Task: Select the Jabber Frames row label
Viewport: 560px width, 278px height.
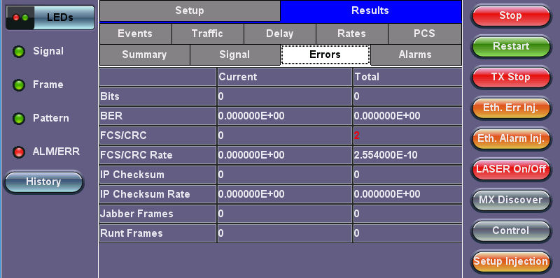Action: pyautogui.click(x=157, y=214)
